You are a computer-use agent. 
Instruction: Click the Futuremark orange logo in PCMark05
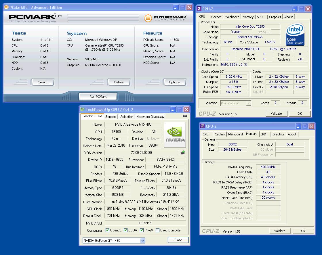click(148, 18)
